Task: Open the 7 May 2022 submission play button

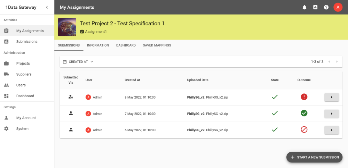Action: (332, 114)
